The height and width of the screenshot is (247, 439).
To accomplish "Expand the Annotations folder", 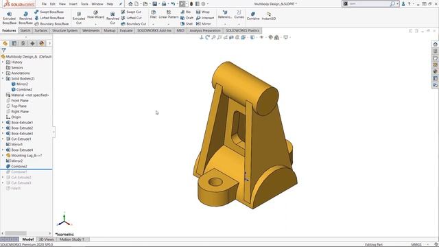I will pyautogui.click(x=3, y=73).
